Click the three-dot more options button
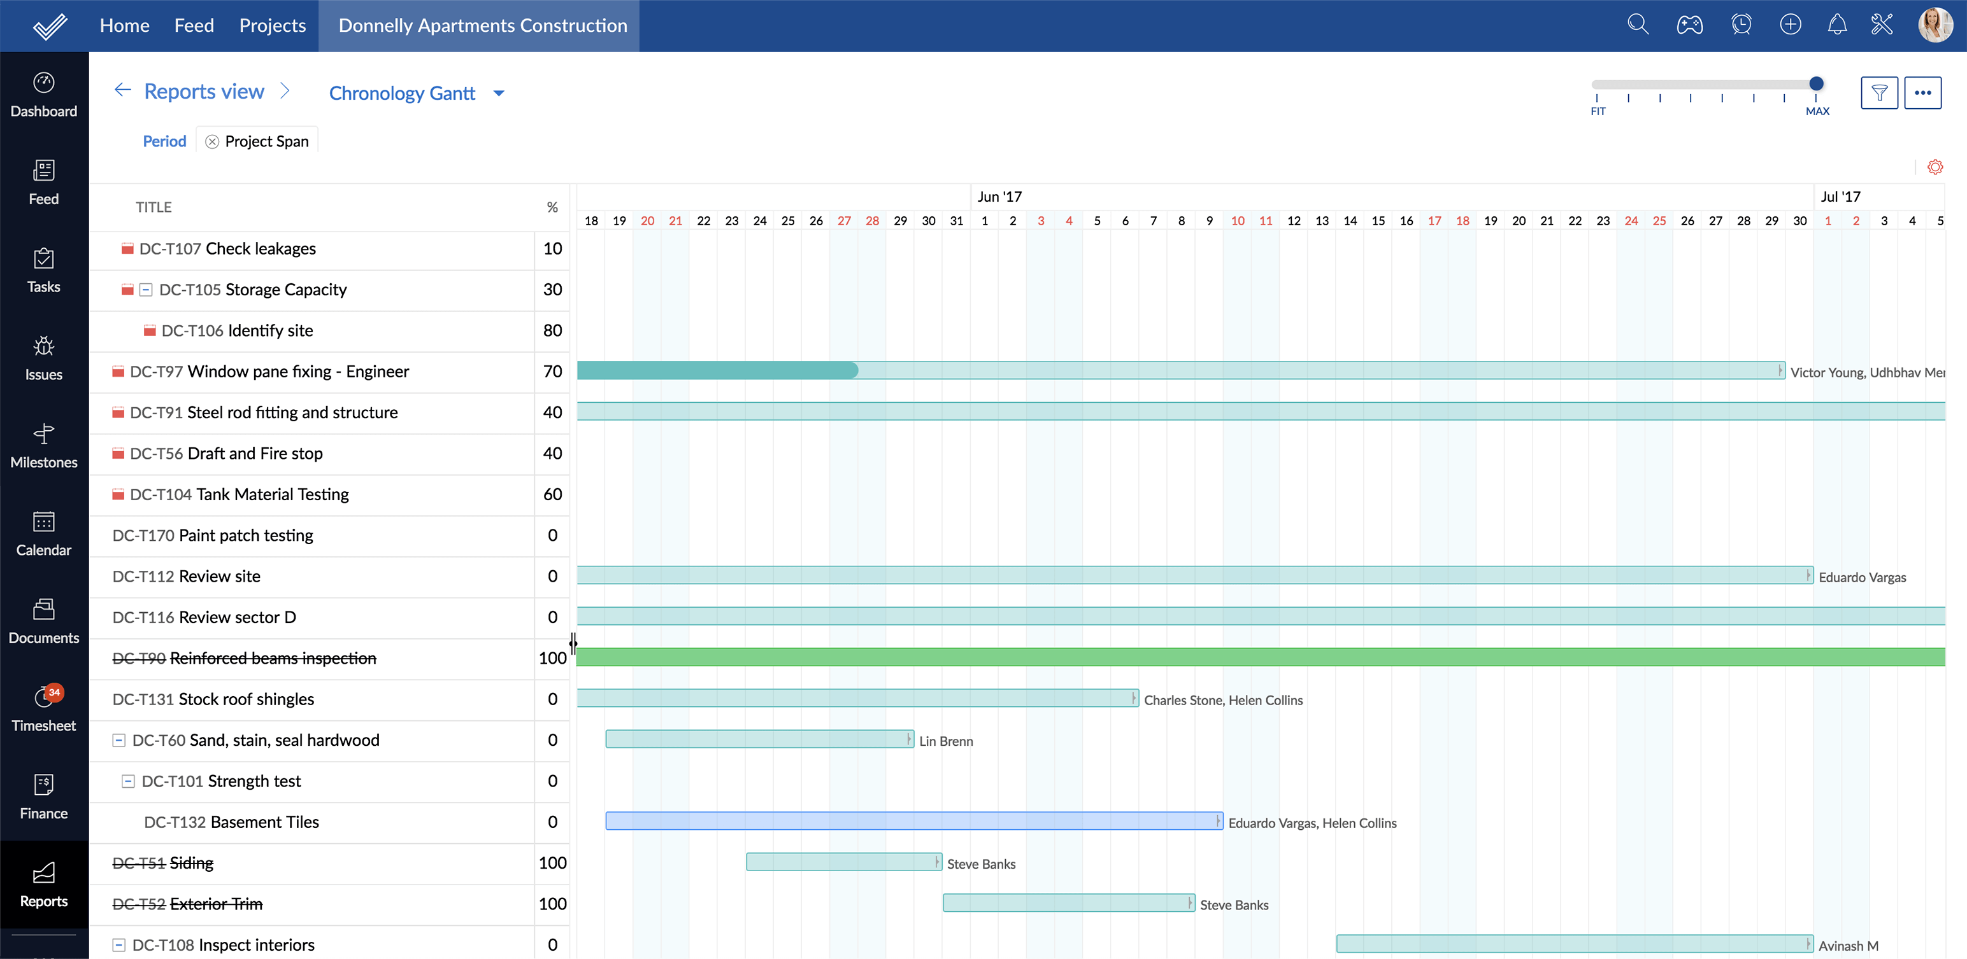 pos(1922,93)
